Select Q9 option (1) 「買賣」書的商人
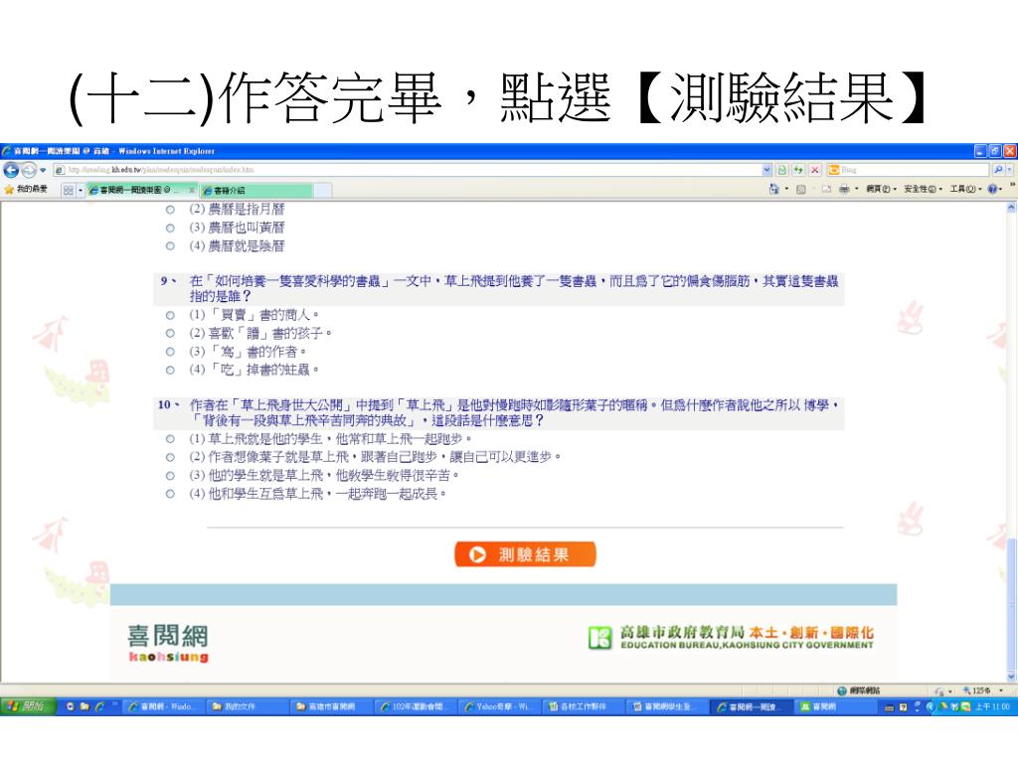The width and height of the screenshot is (1018, 763). coord(170,315)
